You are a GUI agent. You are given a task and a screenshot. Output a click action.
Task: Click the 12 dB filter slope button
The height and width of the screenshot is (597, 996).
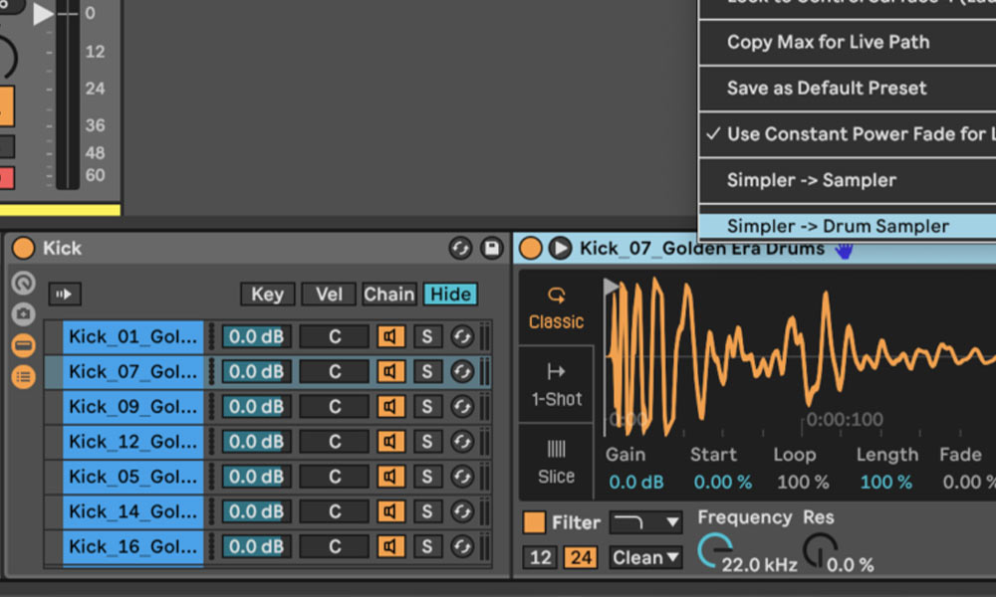point(540,558)
